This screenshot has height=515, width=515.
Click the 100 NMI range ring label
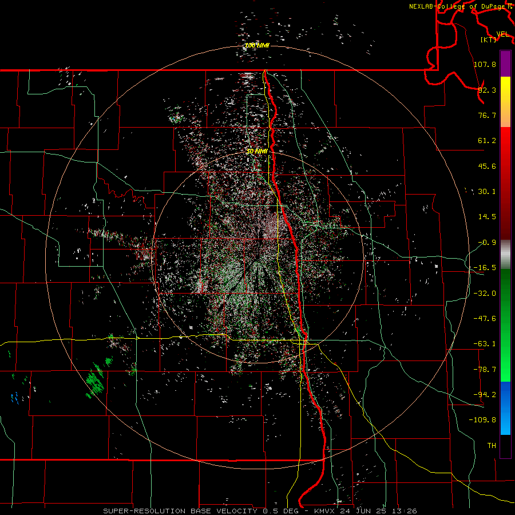257,45
